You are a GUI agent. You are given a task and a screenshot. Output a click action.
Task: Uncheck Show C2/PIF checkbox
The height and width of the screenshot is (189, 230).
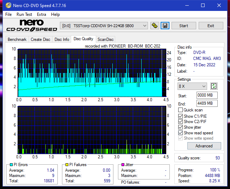coord(180,122)
